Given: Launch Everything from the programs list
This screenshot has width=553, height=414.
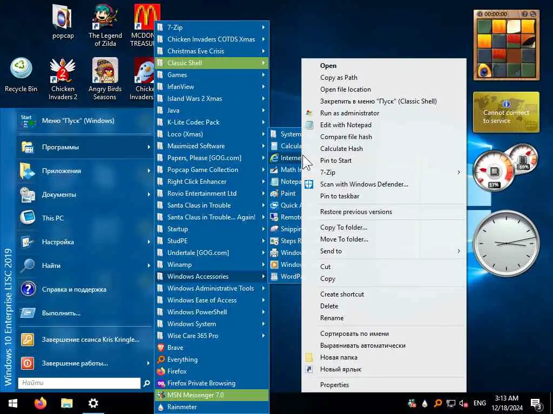Looking at the screenshot, I should coord(212,360).
